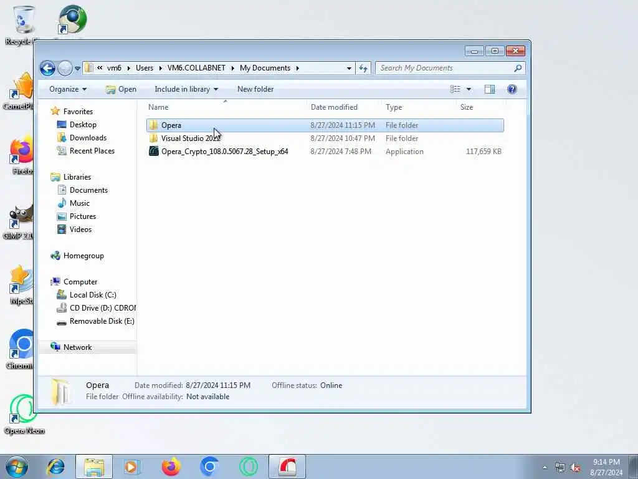The image size is (638, 479).
Task: Open Local Disk (C:)
Action: tap(93, 295)
